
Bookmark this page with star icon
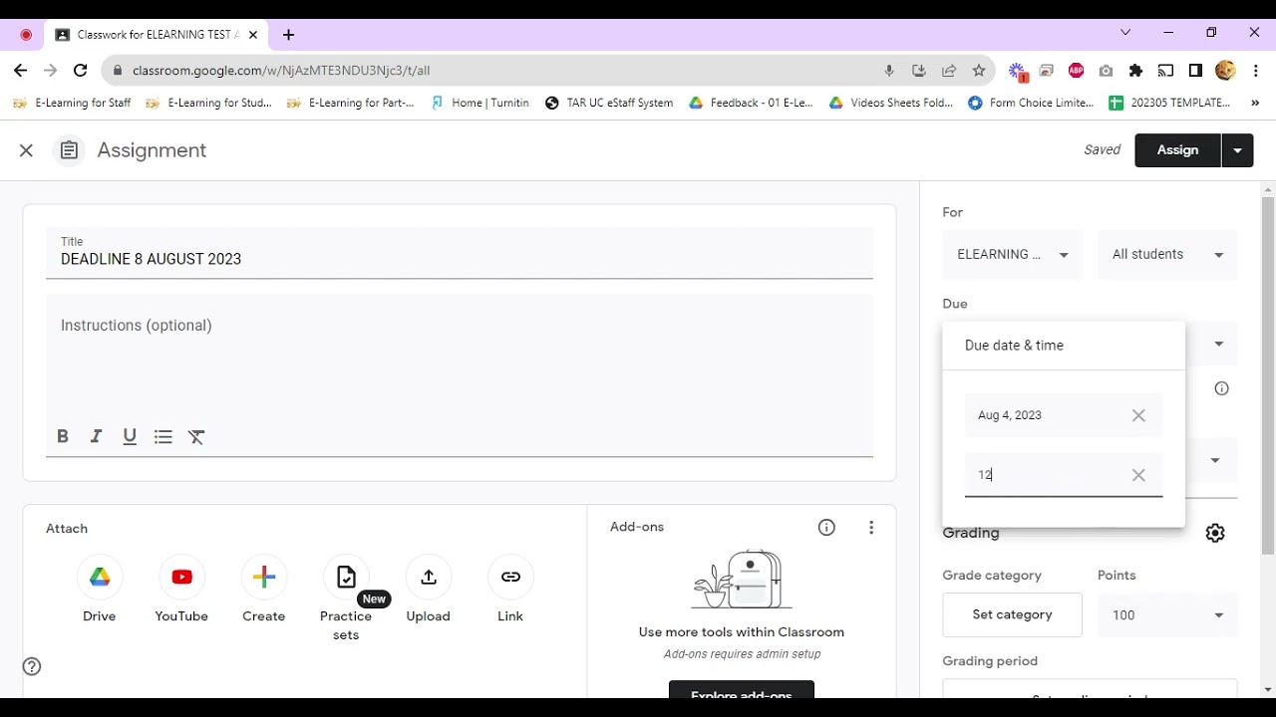(979, 71)
